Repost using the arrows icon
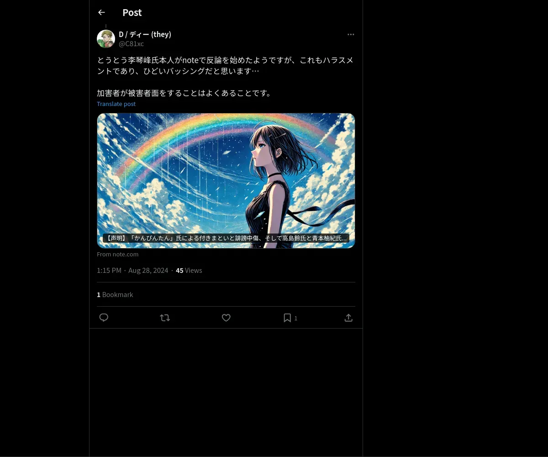The image size is (548, 457). tap(165, 318)
